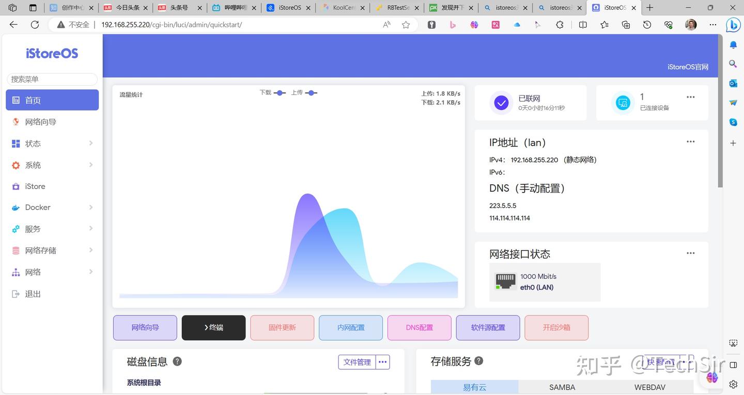This screenshot has width=744, height=395.
Task: Toggle the 上传 legend series
Action: click(x=304, y=93)
